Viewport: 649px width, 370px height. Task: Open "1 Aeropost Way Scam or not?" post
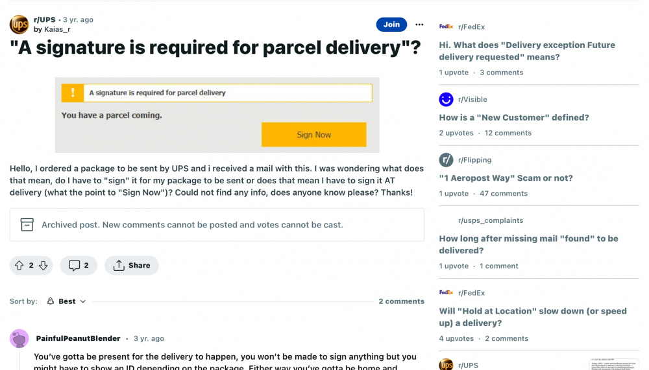(x=506, y=178)
